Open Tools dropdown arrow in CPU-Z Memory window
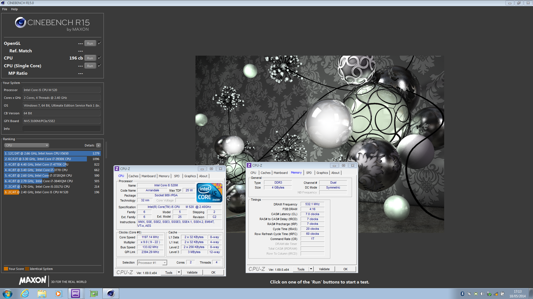 [x=311, y=269]
